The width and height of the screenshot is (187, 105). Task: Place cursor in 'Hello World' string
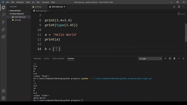coord(65,35)
